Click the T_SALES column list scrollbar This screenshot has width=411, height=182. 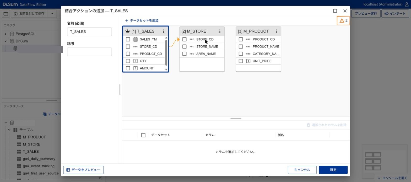166,53
